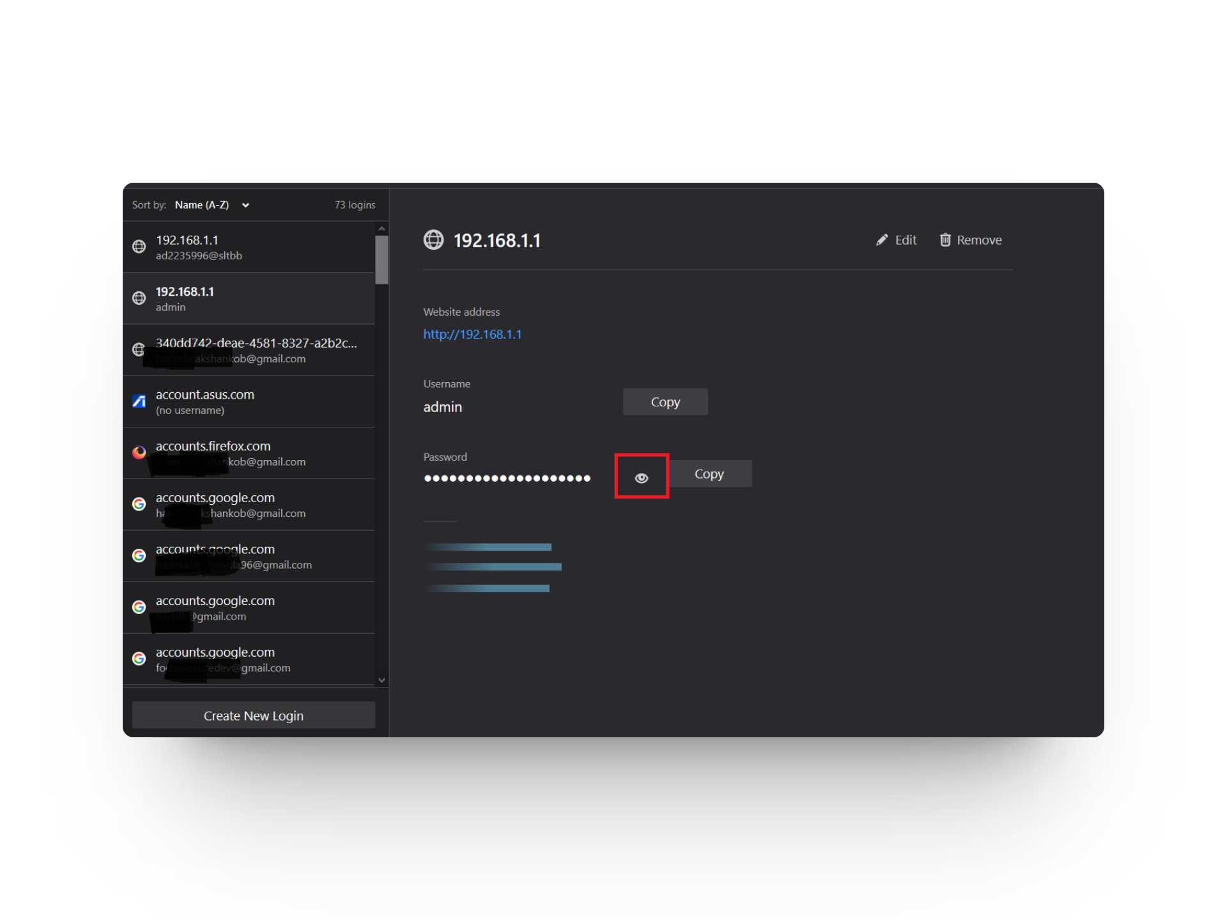Click globe icon of ad2235996@sltbb login
This screenshot has width=1227, height=920.
139,247
